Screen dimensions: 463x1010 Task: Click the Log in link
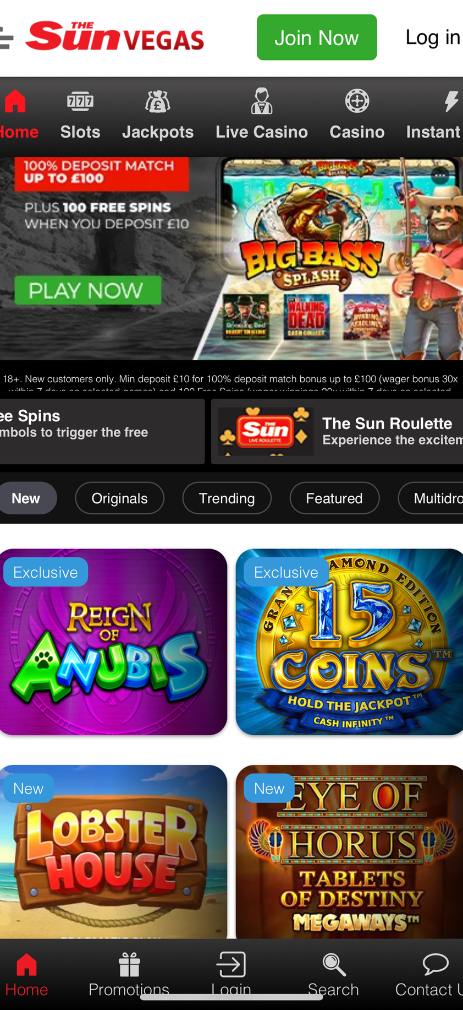click(433, 37)
